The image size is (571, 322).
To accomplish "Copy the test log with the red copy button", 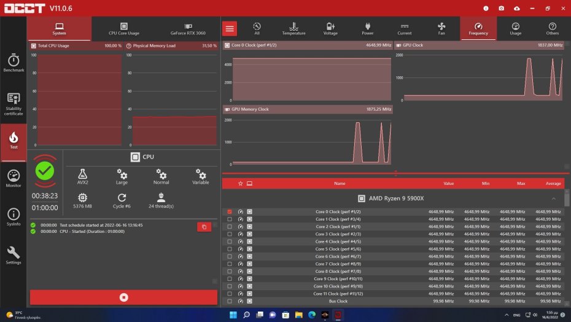I will click(204, 227).
